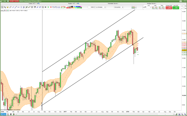Select the triangle drawing tool
187x116 pixels.
coord(59,7)
